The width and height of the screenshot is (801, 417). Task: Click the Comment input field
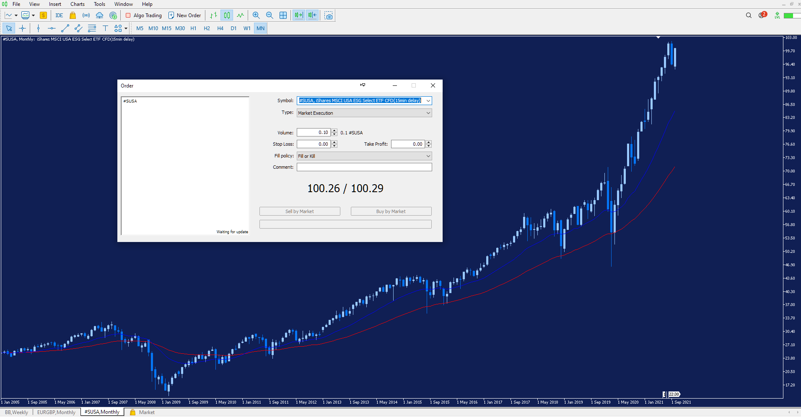(364, 167)
